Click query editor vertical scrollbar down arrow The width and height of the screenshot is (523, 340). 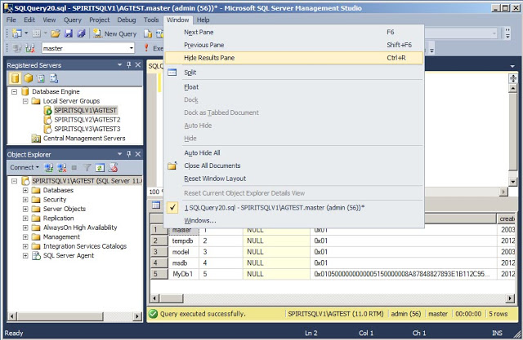coord(513,182)
